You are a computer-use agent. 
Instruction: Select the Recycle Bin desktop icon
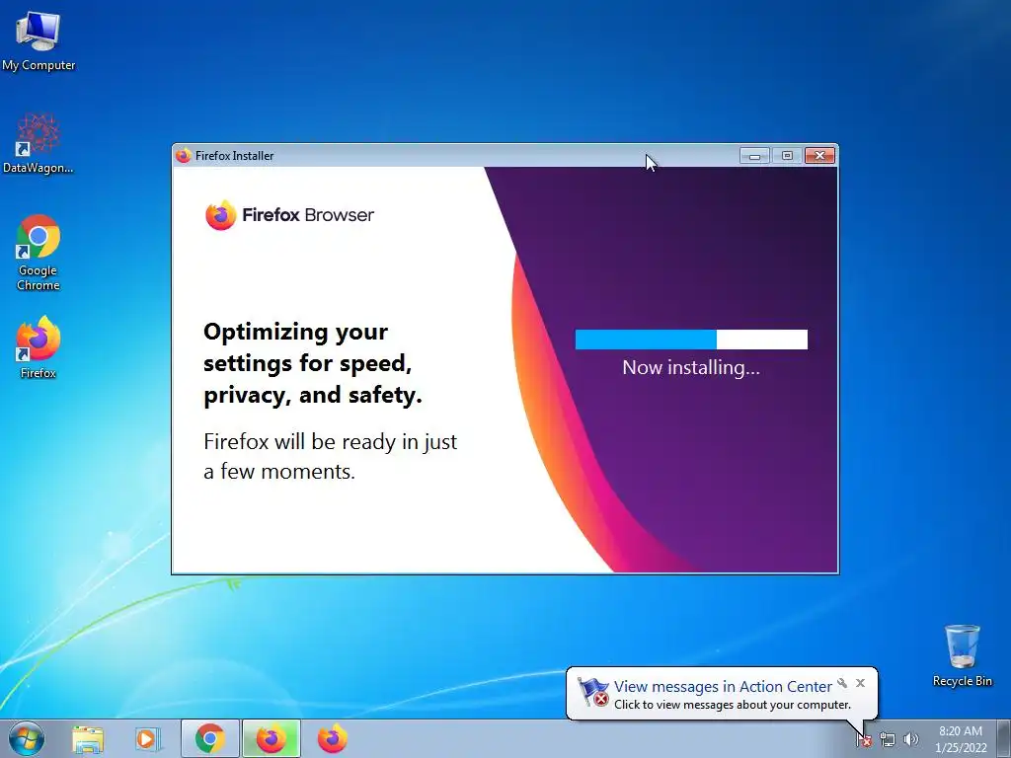(x=962, y=655)
